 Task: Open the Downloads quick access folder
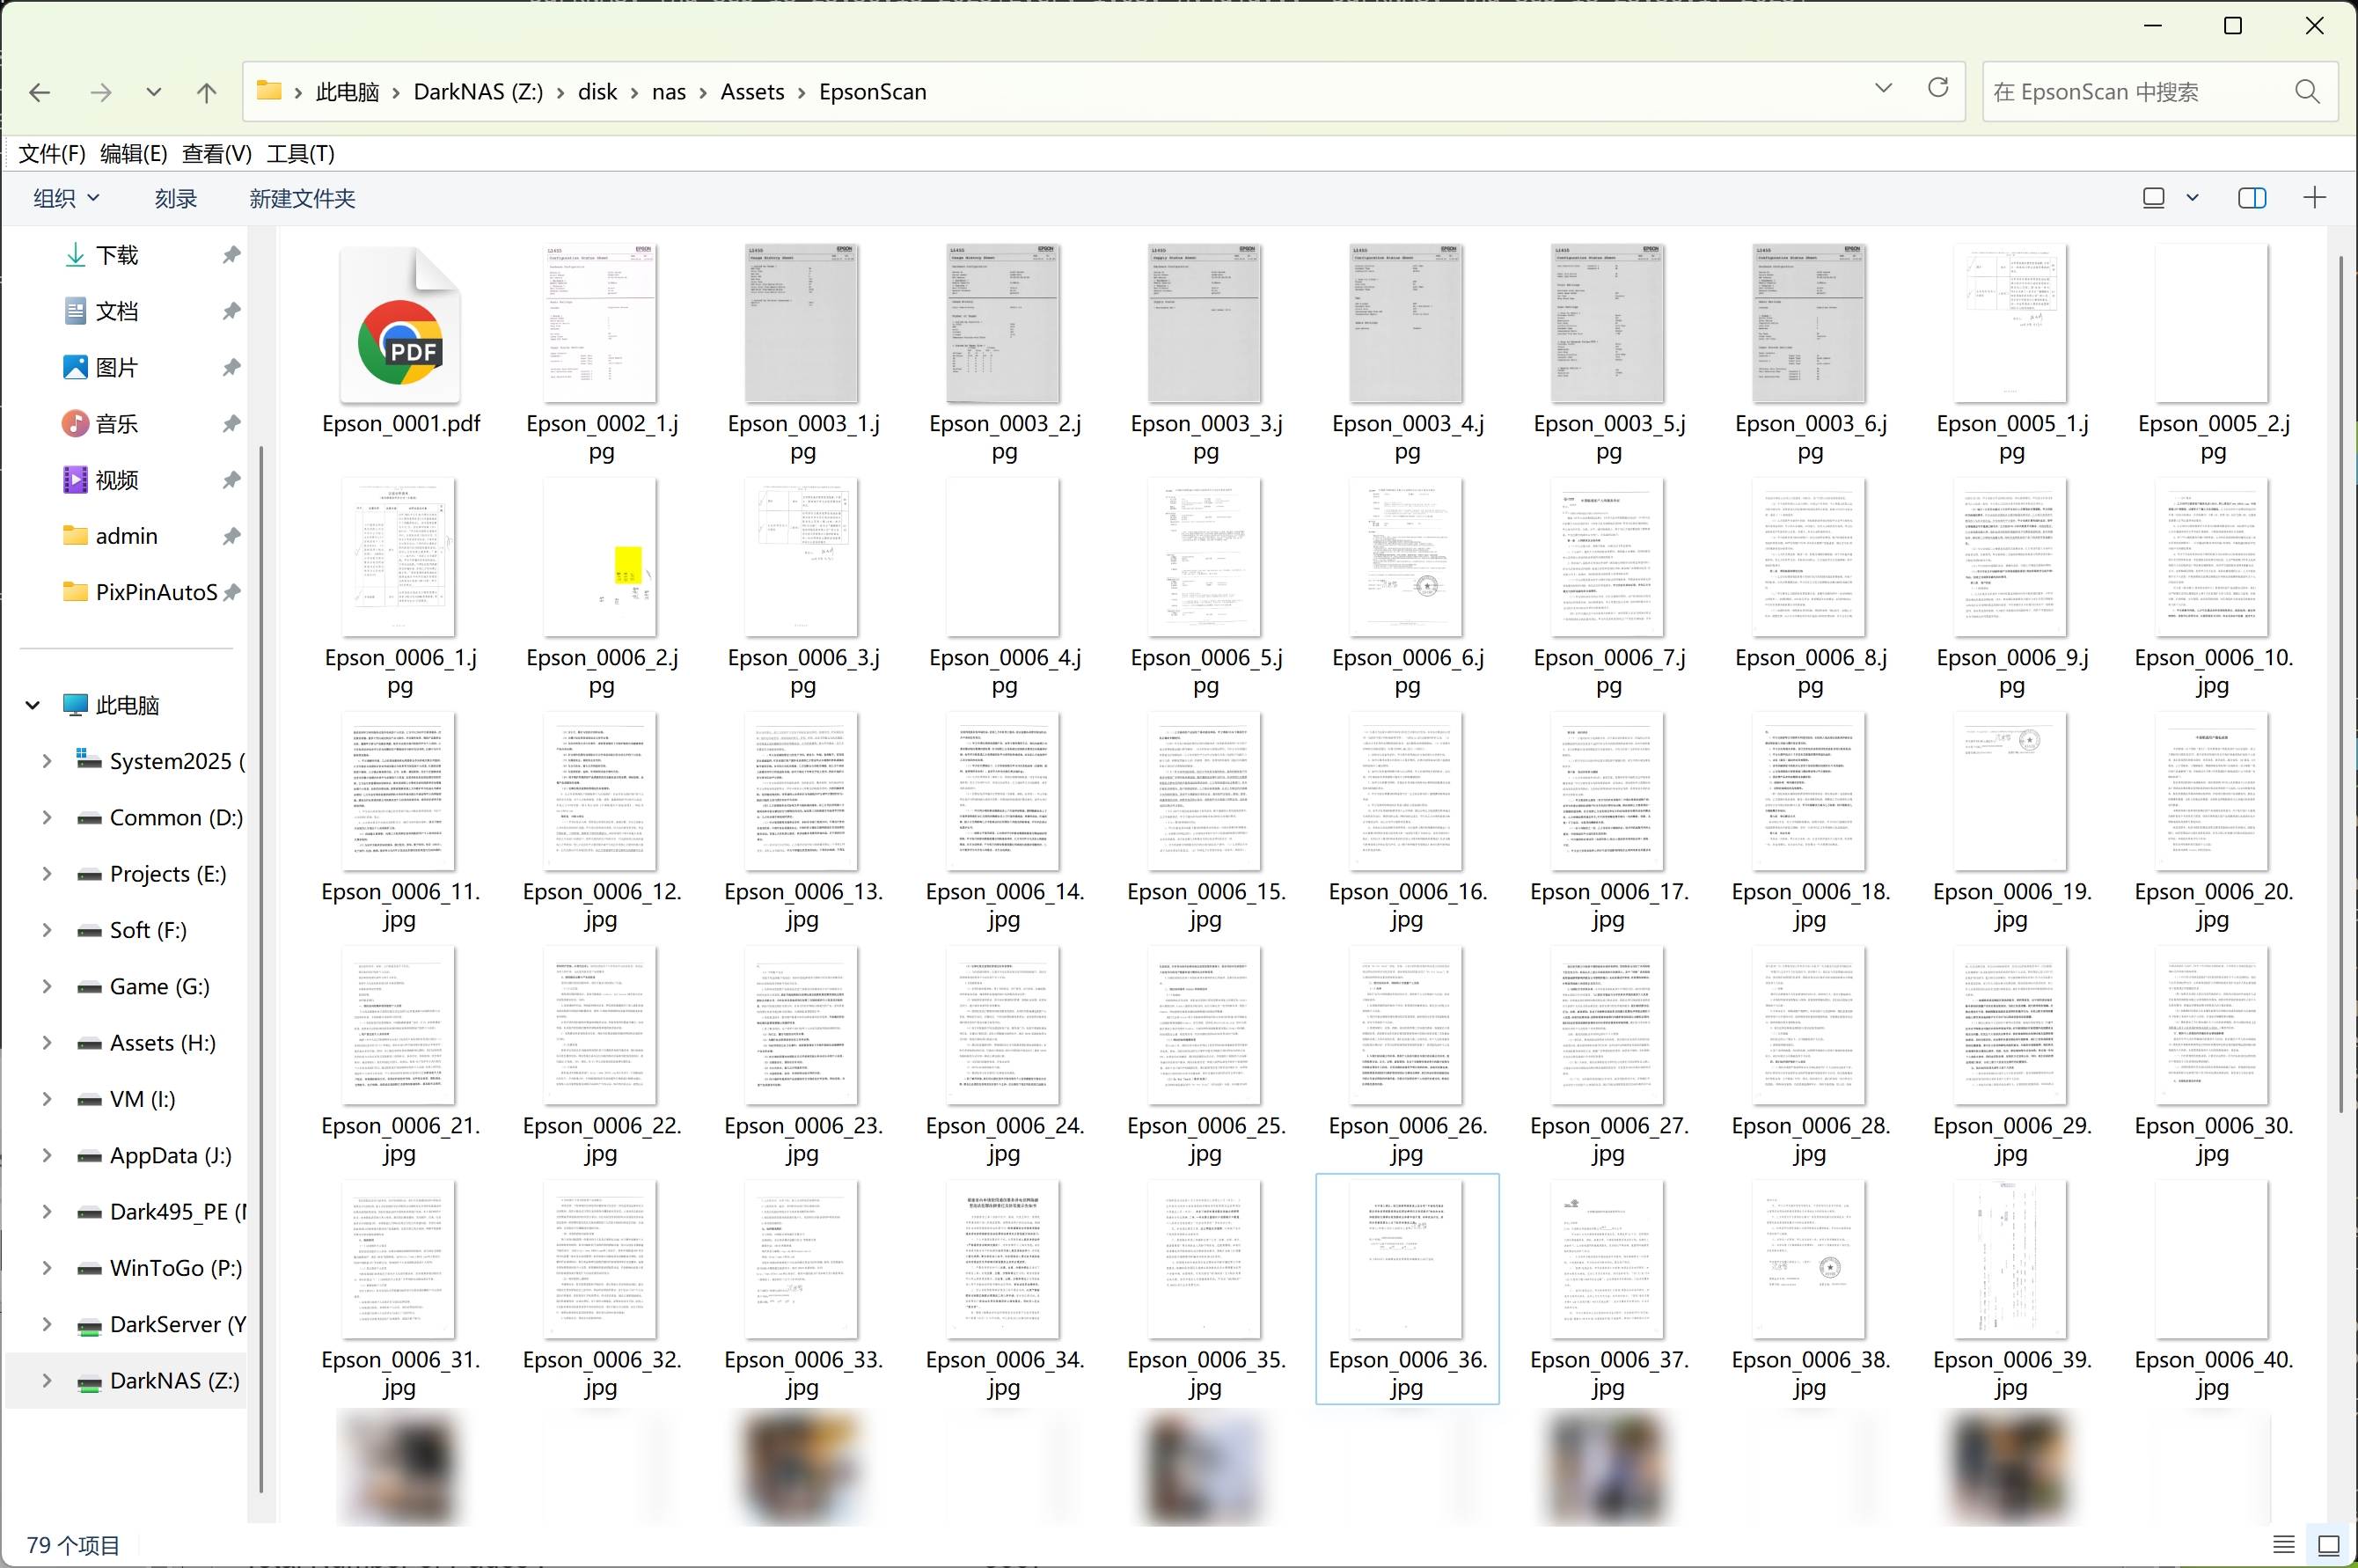(x=116, y=255)
